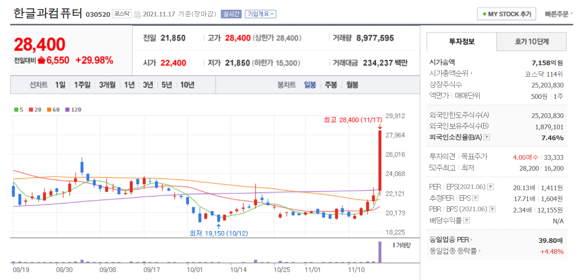Switch to the 호가10단계 tab

click(532, 42)
